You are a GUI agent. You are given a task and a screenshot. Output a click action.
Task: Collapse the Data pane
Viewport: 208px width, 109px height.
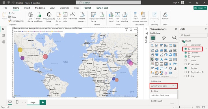click(x=206, y=29)
